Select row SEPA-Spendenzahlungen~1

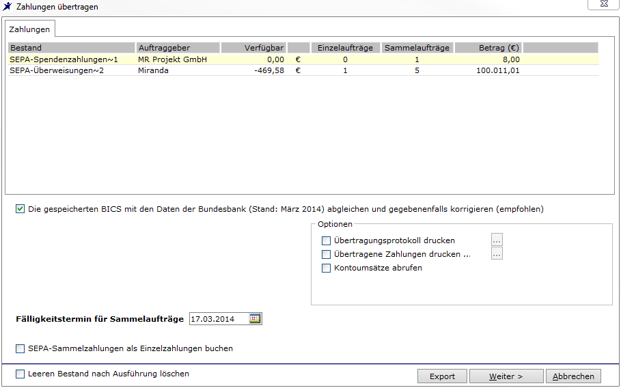[303, 59]
